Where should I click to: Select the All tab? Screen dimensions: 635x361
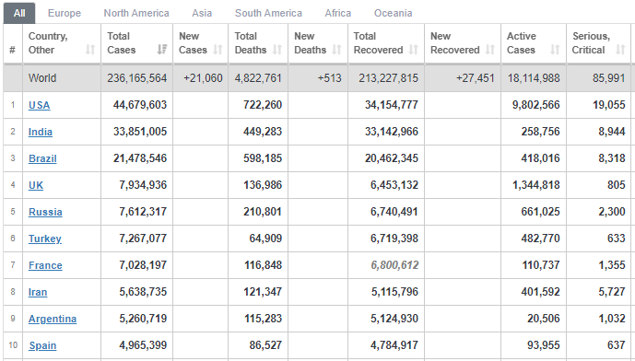coord(19,13)
